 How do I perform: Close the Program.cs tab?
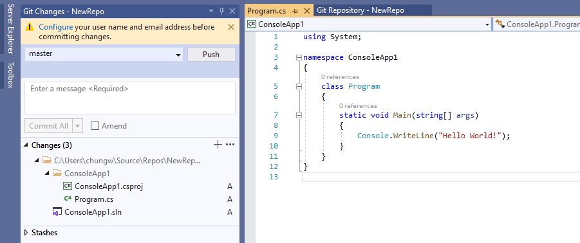pyautogui.click(x=306, y=11)
